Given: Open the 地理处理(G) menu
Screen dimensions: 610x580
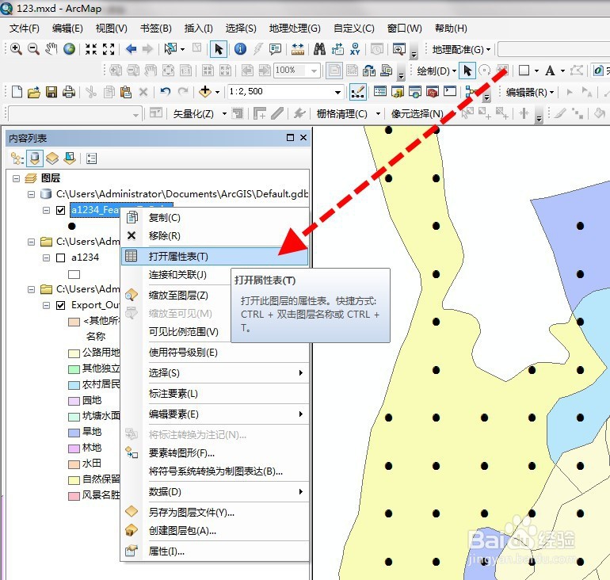Looking at the screenshot, I should click(295, 29).
